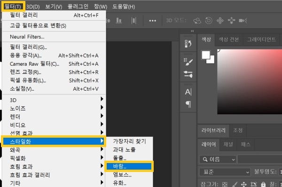Switch to the 채널 tab
Image resolution: width=282 pixels, height=187 pixels.
(228, 144)
